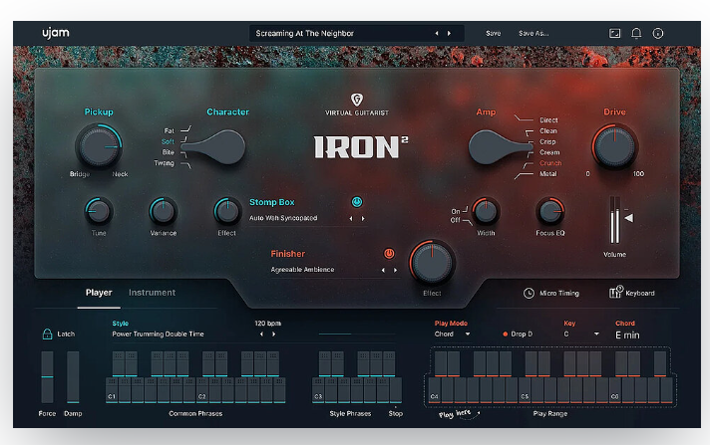
Task: Click the Stop key
Action: coord(396,390)
